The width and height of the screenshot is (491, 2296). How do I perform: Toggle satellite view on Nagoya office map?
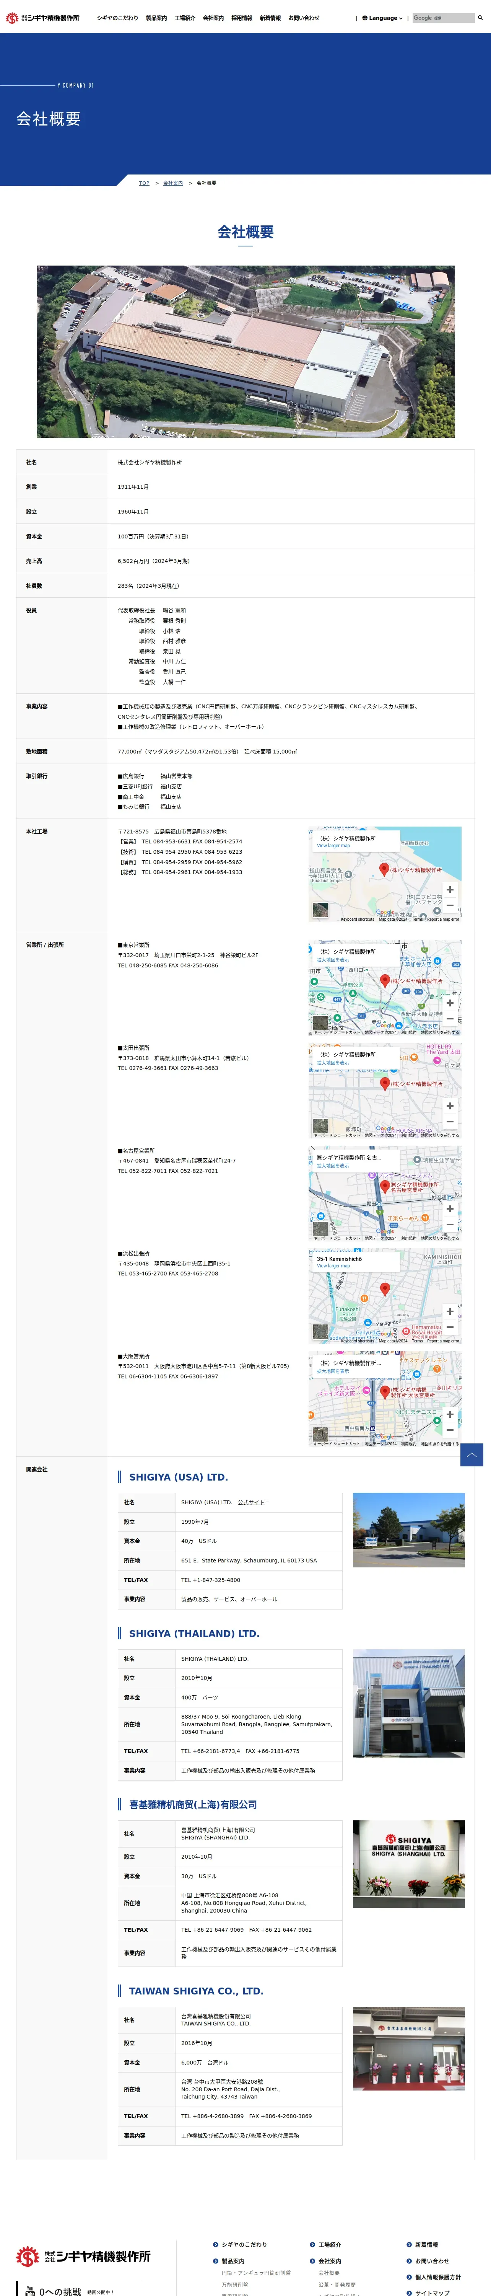pyautogui.click(x=321, y=1229)
